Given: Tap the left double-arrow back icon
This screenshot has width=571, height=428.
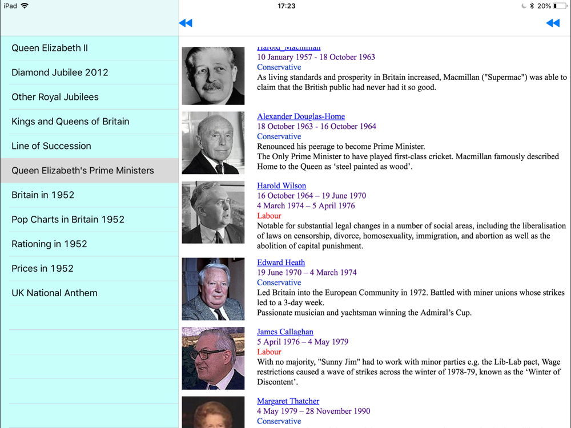Looking at the screenshot, I should (186, 23).
